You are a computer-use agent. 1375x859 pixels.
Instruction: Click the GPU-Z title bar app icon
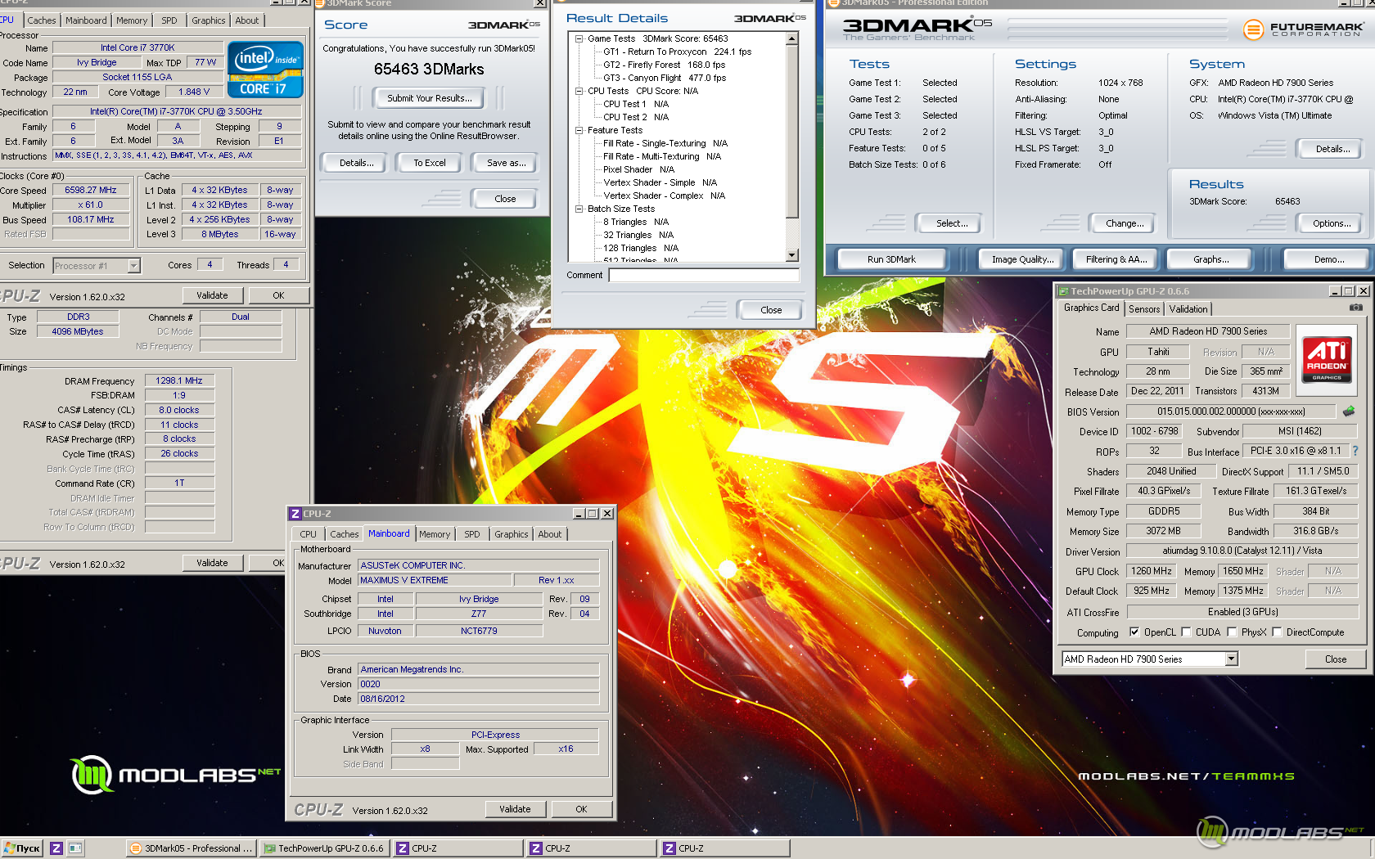click(1063, 291)
